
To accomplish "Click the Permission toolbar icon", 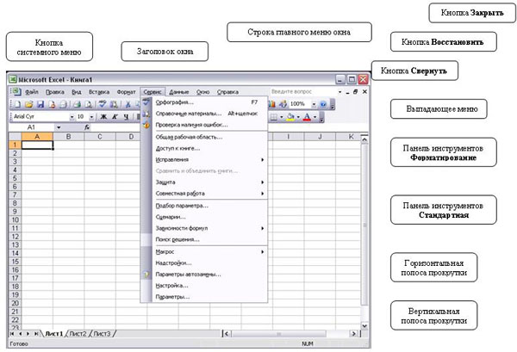I will 52,104.
